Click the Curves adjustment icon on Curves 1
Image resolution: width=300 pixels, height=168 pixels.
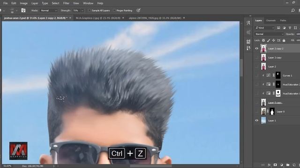(269, 76)
